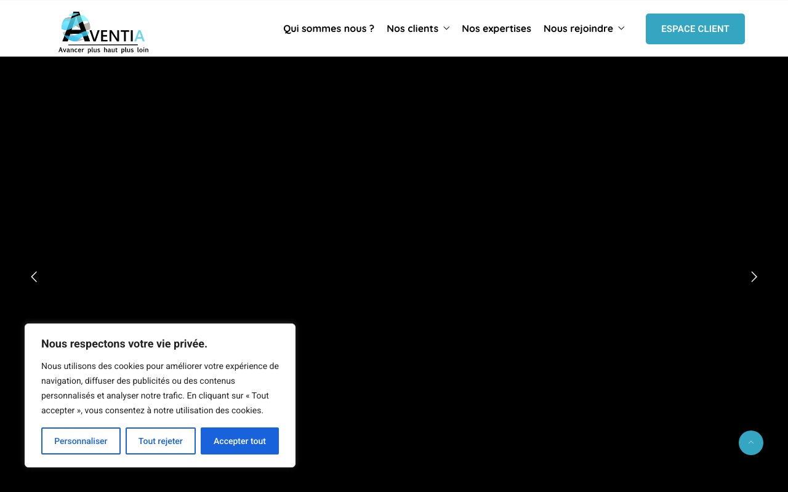Image resolution: width=788 pixels, height=492 pixels.
Task: Reject all cookies with Tout rejeter
Action: (x=161, y=441)
